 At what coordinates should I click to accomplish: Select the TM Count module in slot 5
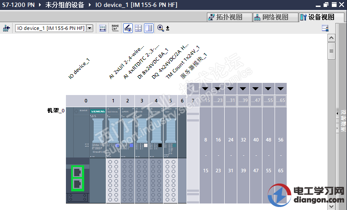click(x=170, y=155)
